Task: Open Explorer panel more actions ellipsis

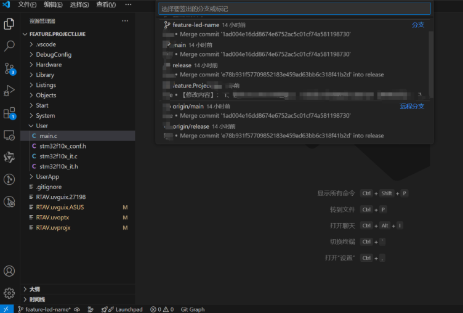Action: pyautogui.click(x=125, y=21)
